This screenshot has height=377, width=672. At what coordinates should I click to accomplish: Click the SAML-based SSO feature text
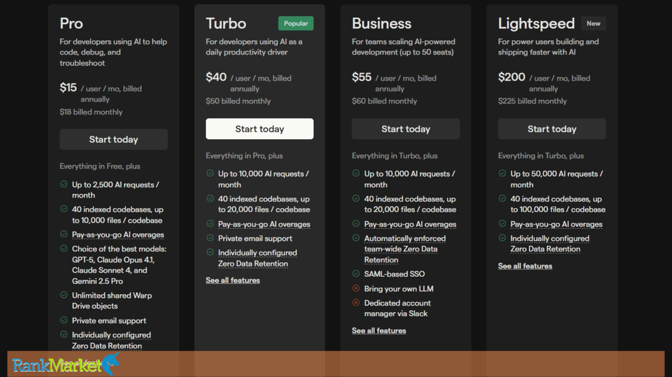click(x=395, y=274)
